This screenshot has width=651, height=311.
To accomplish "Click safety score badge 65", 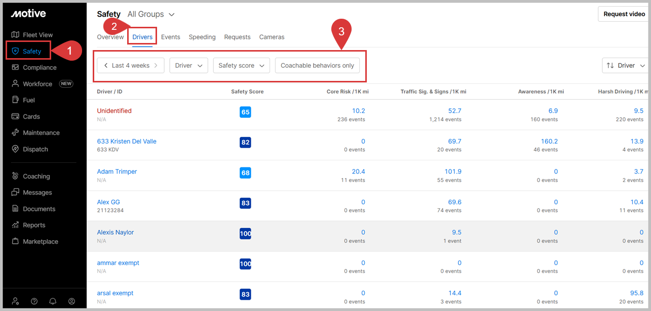I will pos(245,112).
